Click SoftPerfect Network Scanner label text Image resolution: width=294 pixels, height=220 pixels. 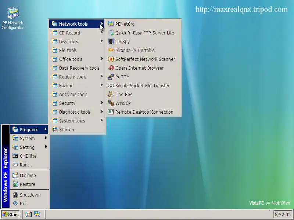pos(145,59)
